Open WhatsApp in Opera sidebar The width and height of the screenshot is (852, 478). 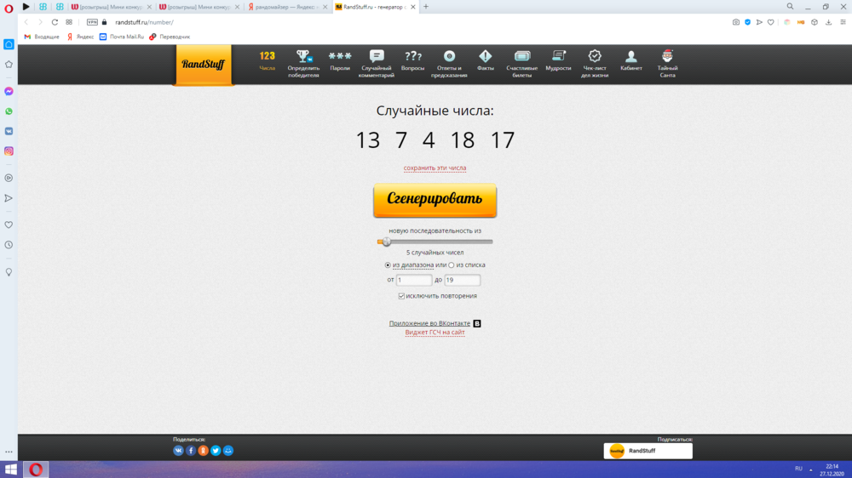tap(9, 111)
